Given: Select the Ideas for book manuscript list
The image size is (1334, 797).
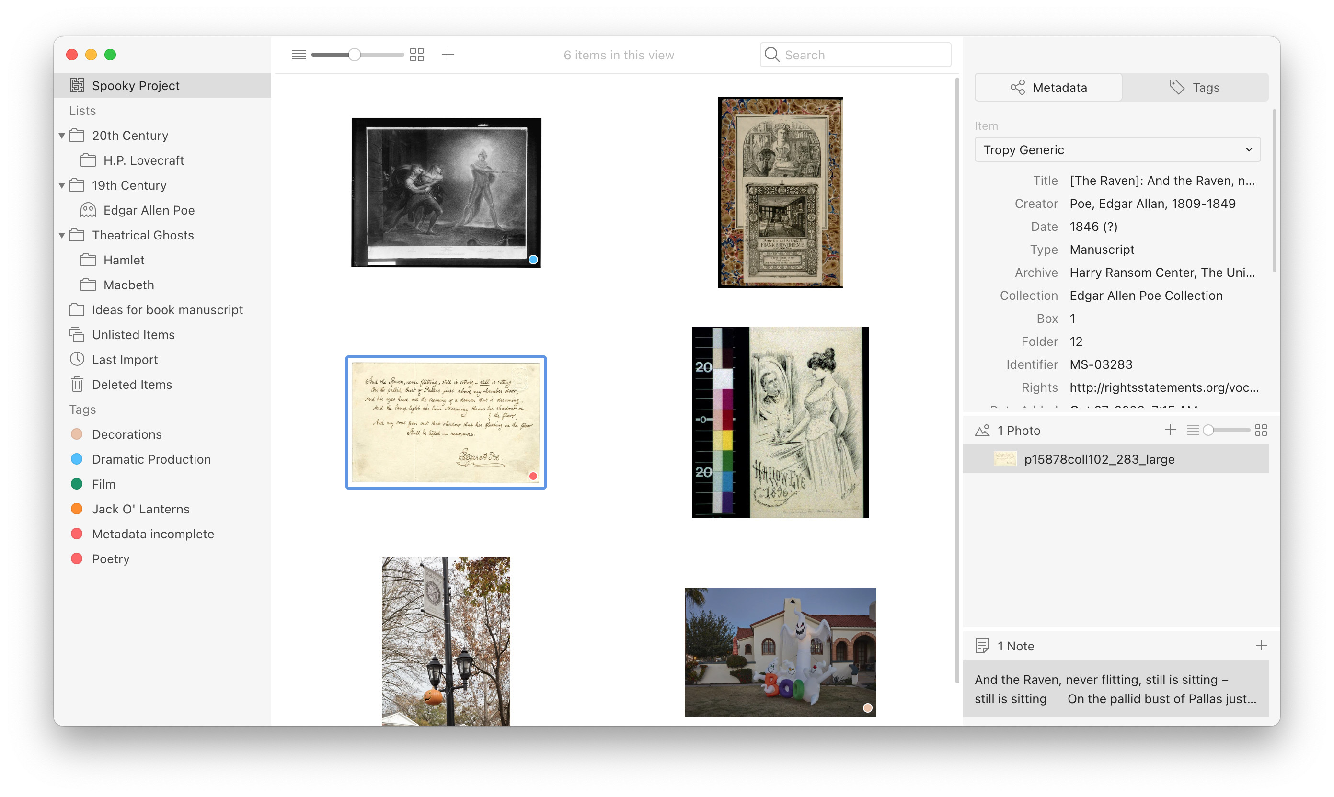Looking at the screenshot, I should (162, 310).
